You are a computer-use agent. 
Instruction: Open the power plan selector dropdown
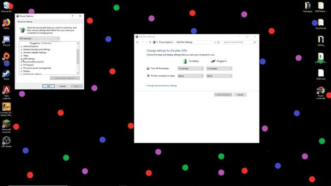tap(39, 38)
